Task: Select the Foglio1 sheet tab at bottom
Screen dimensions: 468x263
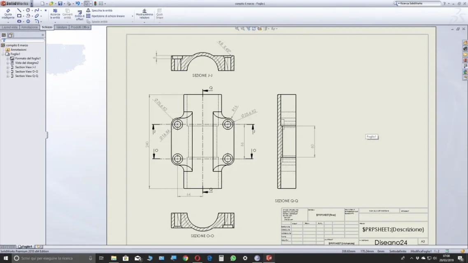Action: click(26, 247)
